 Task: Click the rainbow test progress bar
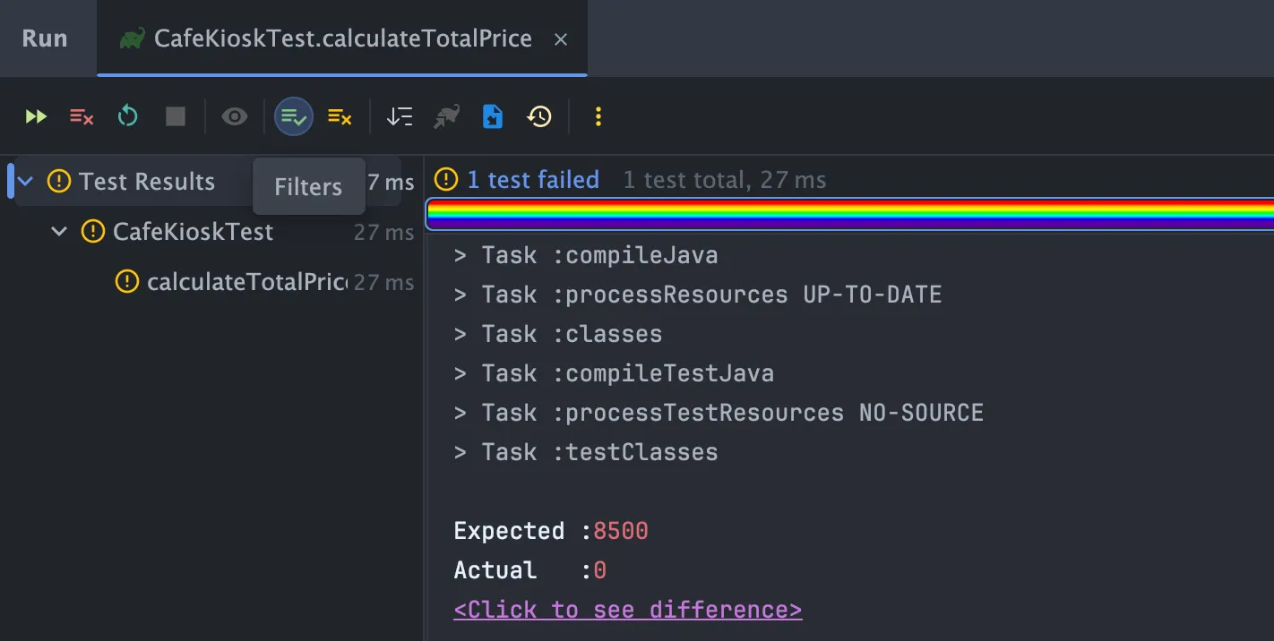pos(849,214)
